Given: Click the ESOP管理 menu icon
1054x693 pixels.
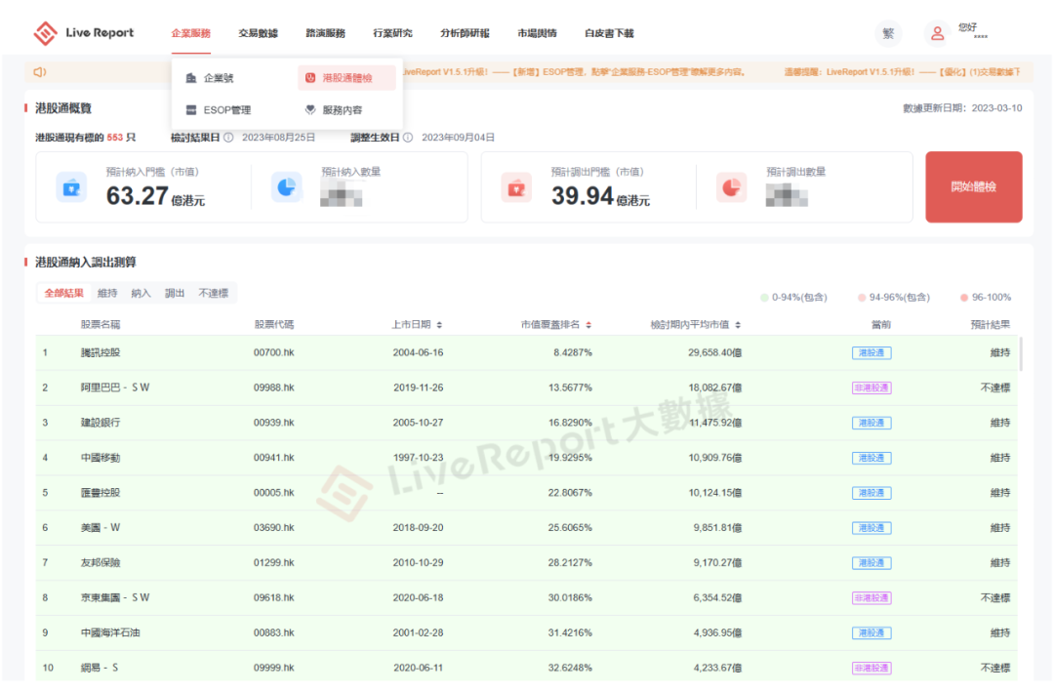Looking at the screenshot, I should (191, 109).
